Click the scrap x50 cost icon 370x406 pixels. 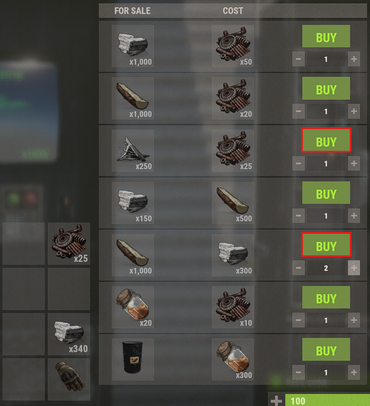233,46
